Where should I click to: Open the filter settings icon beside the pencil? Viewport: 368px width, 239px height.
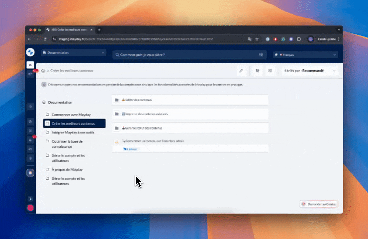coord(257,71)
